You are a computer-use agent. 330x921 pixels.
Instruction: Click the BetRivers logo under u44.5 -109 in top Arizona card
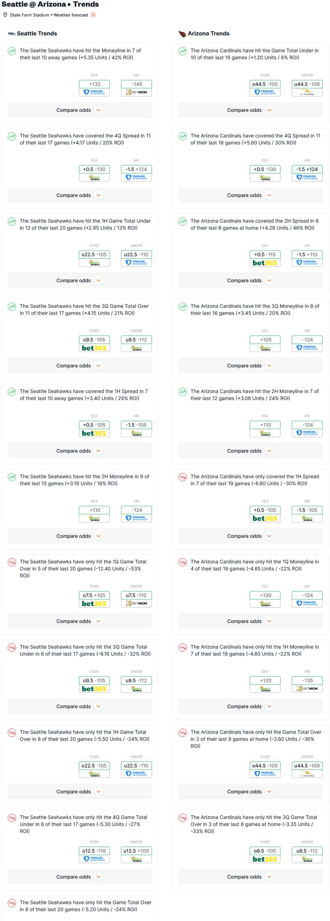coord(307,92)
